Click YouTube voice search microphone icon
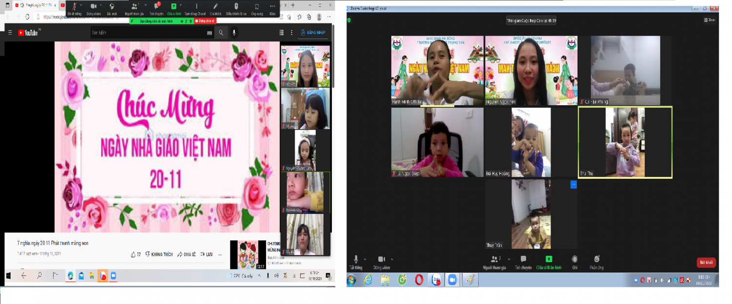The image size is (732, 304). coord(234,33)
